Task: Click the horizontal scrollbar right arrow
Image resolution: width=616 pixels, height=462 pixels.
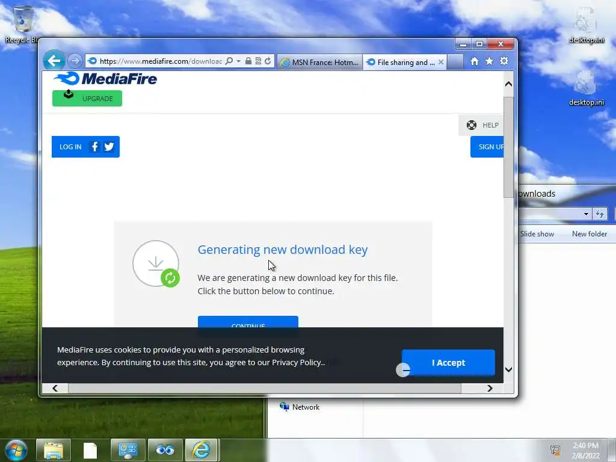Action: coord(490,388)
